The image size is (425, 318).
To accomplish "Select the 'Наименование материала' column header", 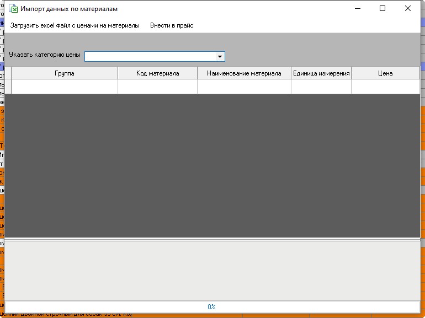I will [x=244, y=73].
